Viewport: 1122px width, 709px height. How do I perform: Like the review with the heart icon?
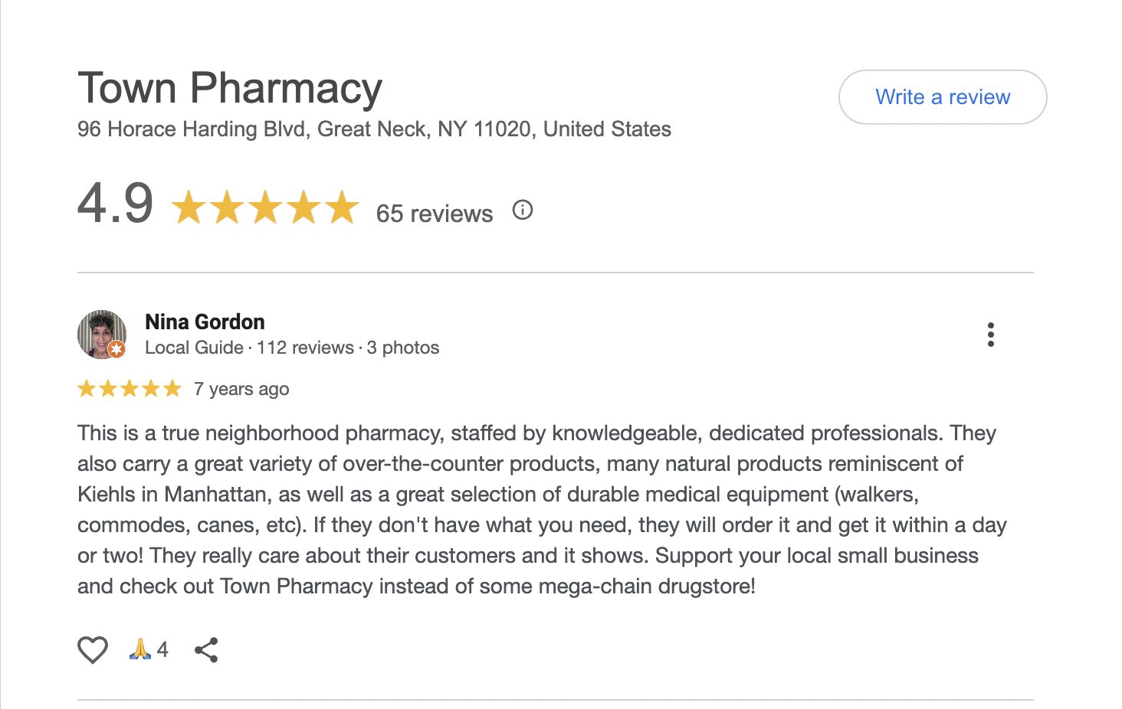93,650
